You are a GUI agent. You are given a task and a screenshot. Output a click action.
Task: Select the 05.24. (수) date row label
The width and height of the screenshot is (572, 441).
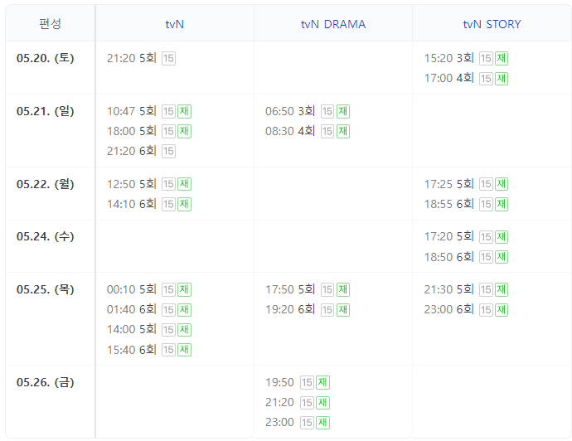(x=46, y=236)
